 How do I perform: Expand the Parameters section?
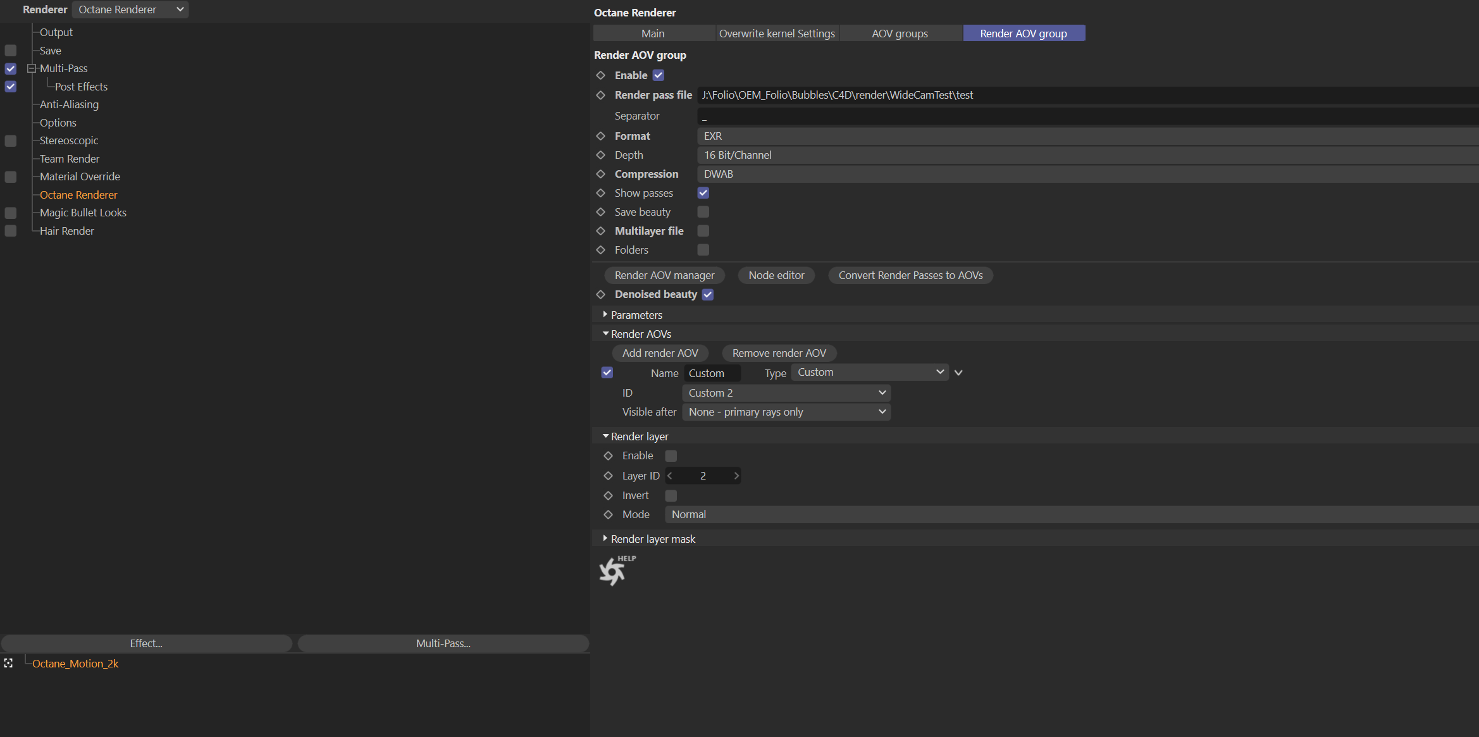pyautogui.click(x=636, y=315)
